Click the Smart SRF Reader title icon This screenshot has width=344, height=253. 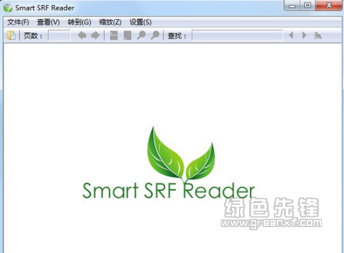tap(8, 8)
